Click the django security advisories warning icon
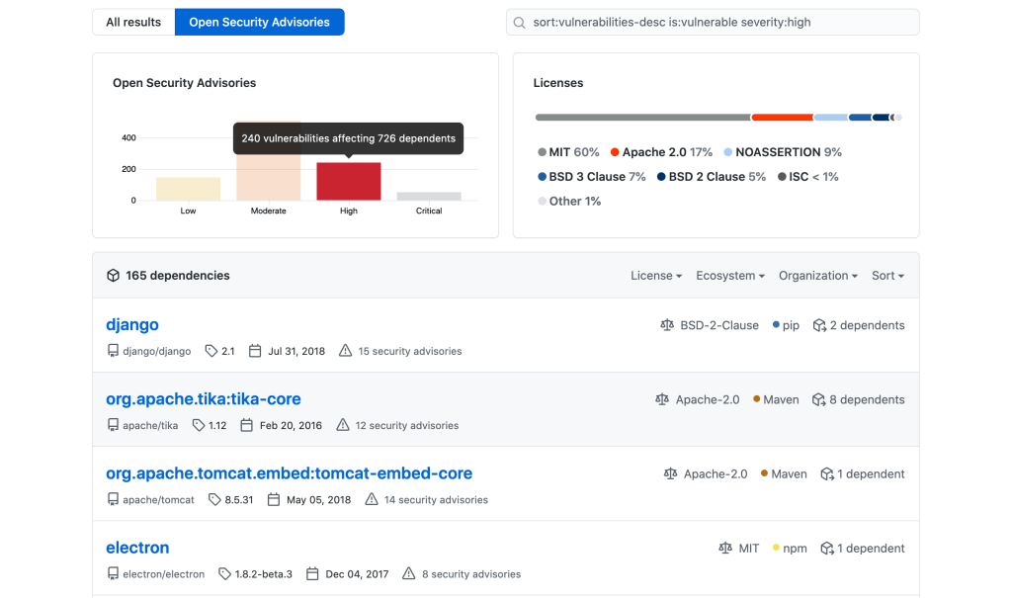Screen dimensions: 1011x598 tap(346, 351)
